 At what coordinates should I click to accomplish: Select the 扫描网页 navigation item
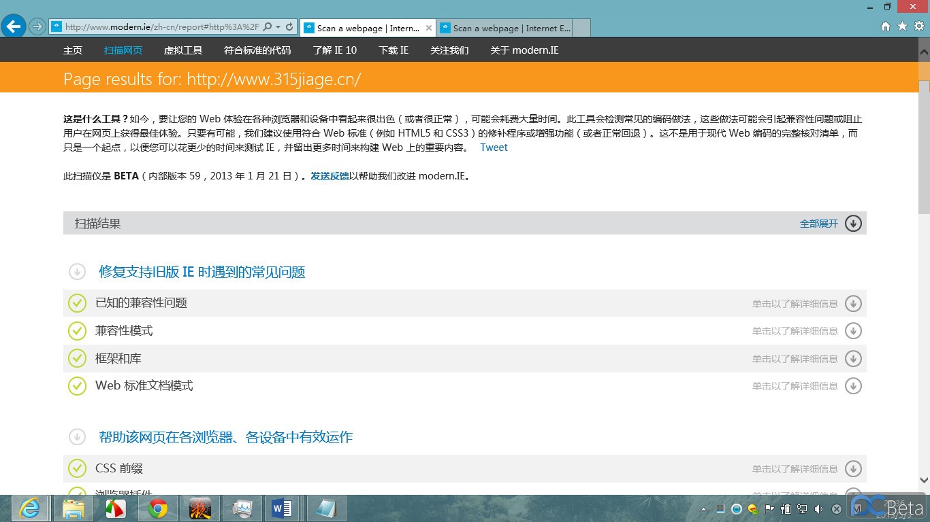pyautogui.click(x=123, y=50)
